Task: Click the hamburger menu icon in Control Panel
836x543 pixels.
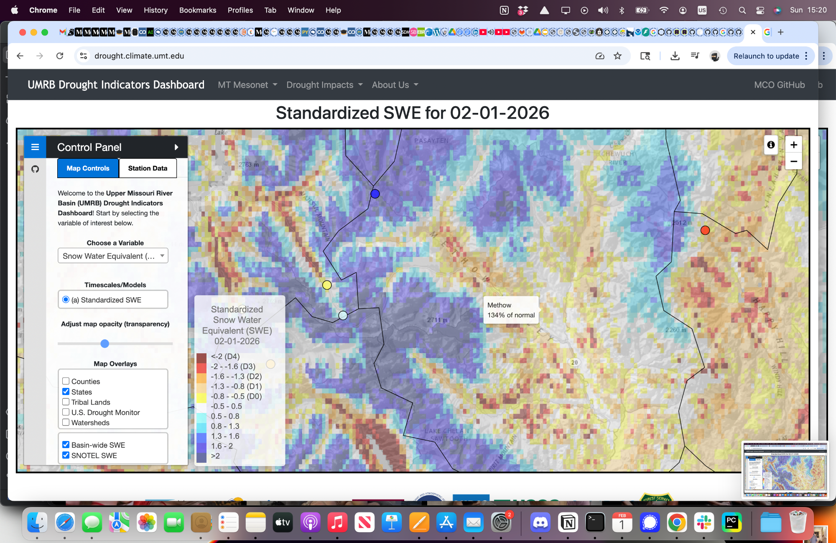Action: tap(35, 147)
